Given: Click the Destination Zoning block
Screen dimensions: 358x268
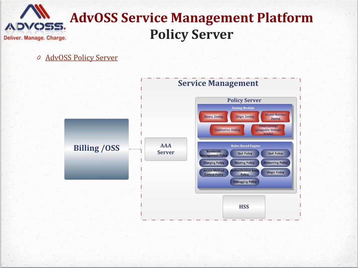Looking at the screenshot, I should (x=227, y=130).
